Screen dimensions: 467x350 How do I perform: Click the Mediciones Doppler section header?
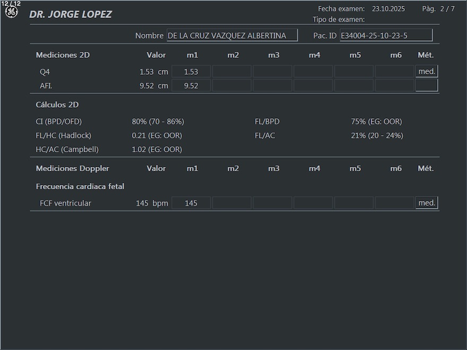[72, 169]
